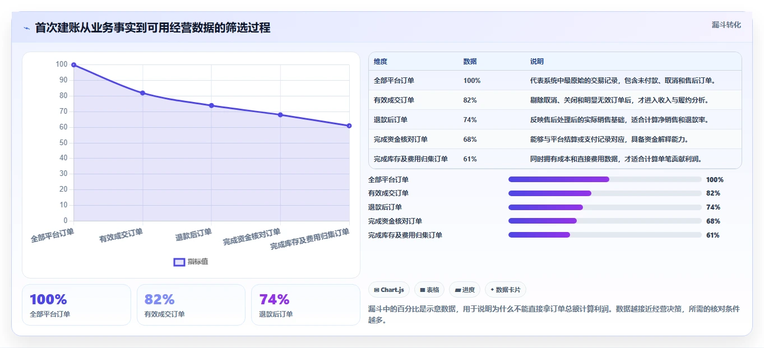The image size is (764, 348).
Task: Select the 全部平台订单 table row cell
Action: tap(394, 81)
